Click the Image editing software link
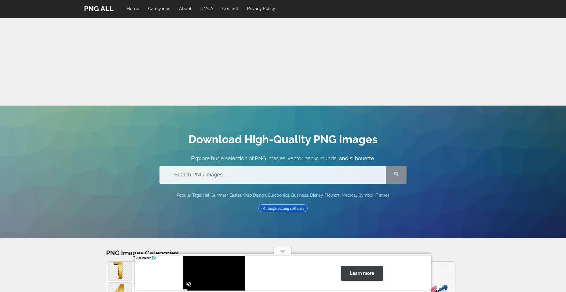The width and height of the screenshot is (566, 292). [283, 208]
